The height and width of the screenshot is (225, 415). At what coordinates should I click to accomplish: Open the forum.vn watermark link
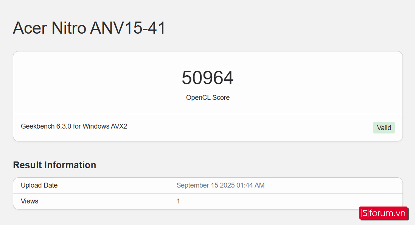(387, 213)
